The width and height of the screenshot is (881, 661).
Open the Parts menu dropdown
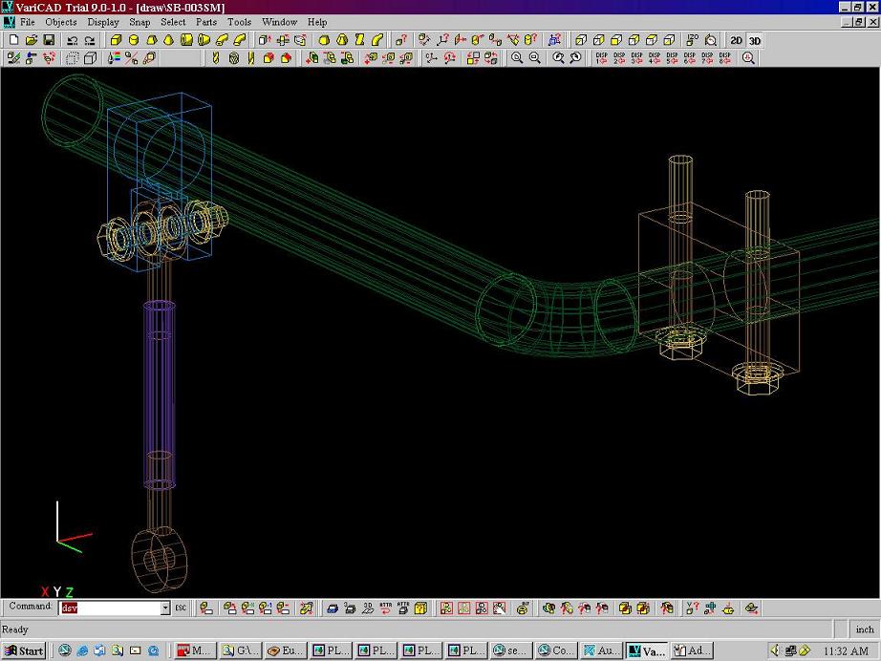205,22
